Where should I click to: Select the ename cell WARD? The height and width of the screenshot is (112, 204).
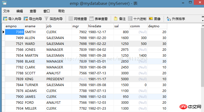(35, 44)
